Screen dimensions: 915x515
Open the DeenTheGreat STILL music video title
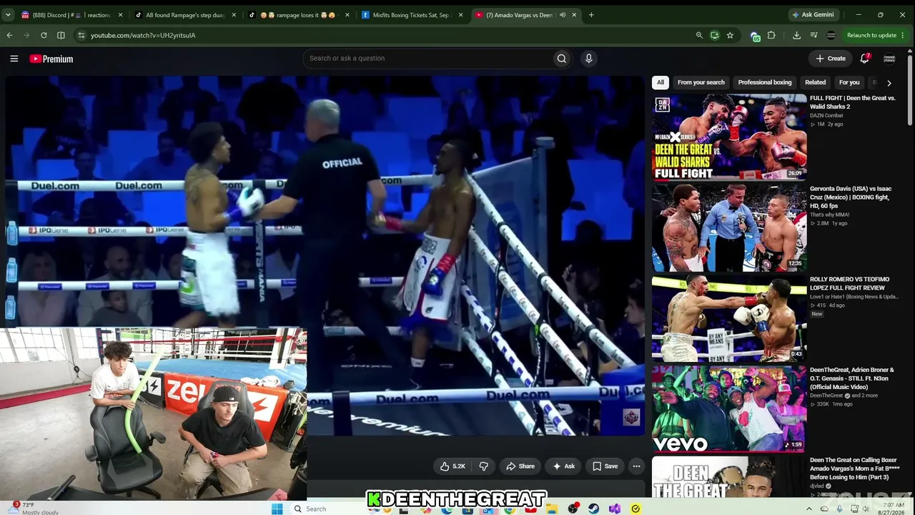pyautogui.click(x=851, y=378)
